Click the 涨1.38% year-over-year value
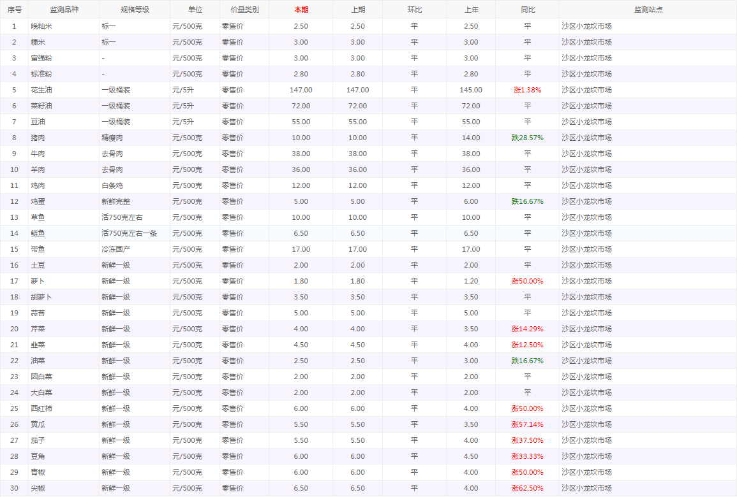Screen dimensions: 737x497 pyautogui.click(x=527, y=90)
